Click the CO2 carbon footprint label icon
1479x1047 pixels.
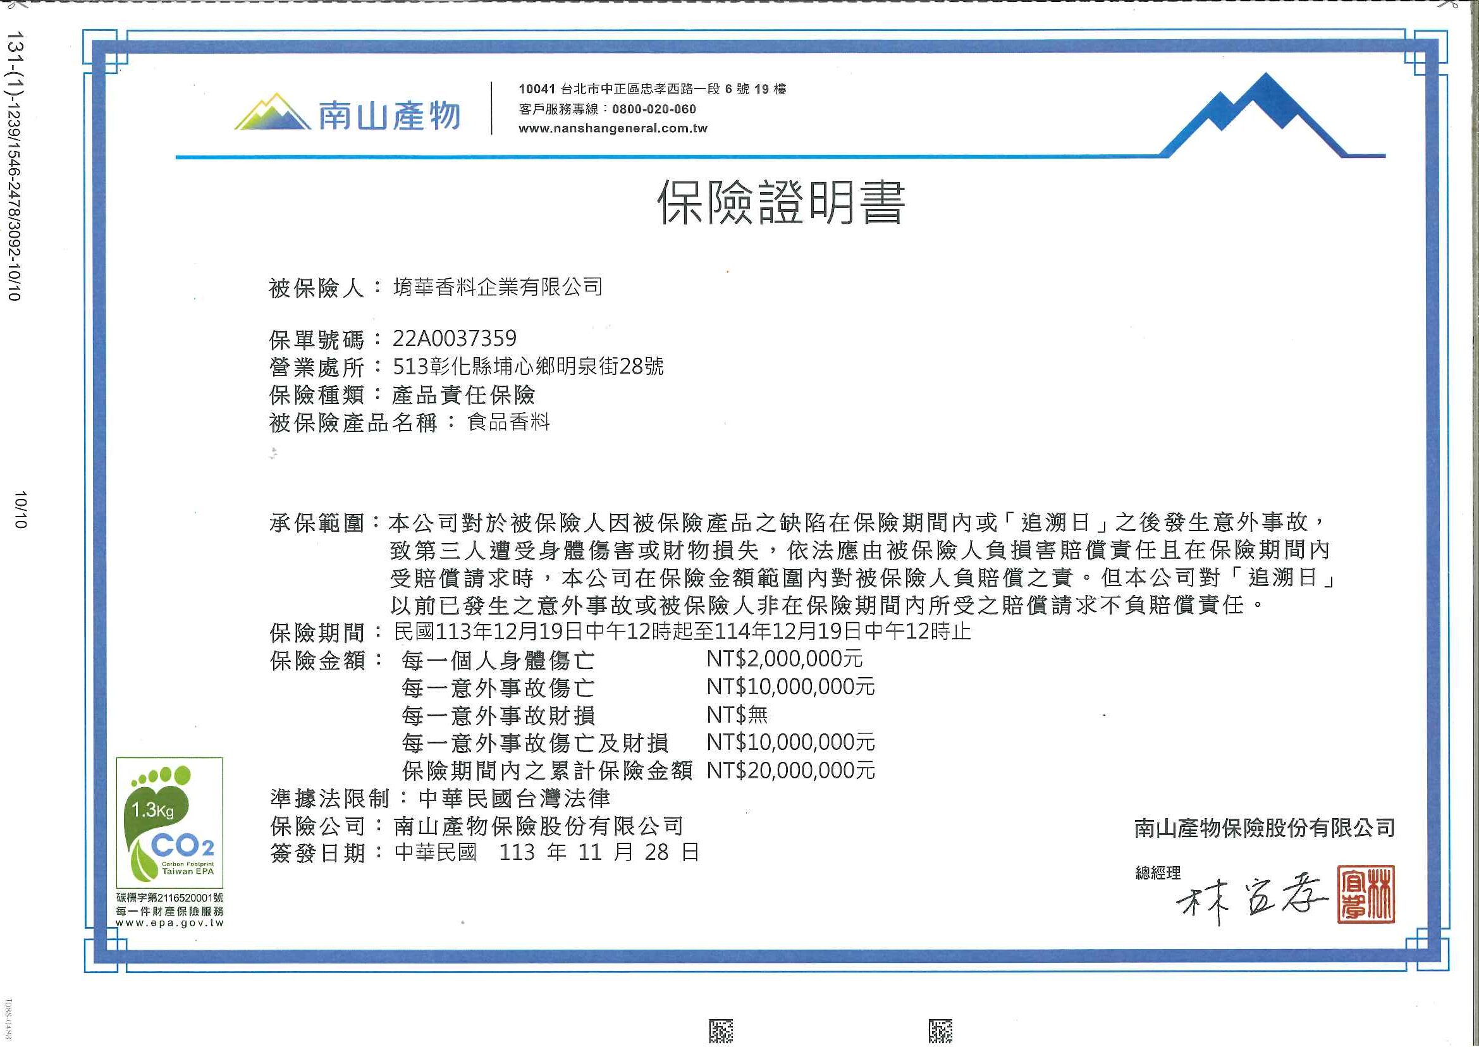click(x=169, y=823)
